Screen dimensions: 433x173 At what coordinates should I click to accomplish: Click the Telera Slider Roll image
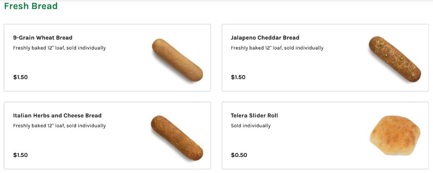click(x=395, y=136)
